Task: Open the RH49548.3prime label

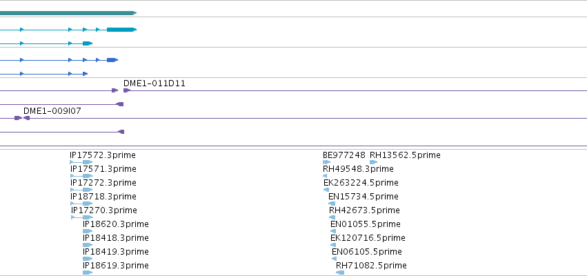Action: tap(358, 169)
